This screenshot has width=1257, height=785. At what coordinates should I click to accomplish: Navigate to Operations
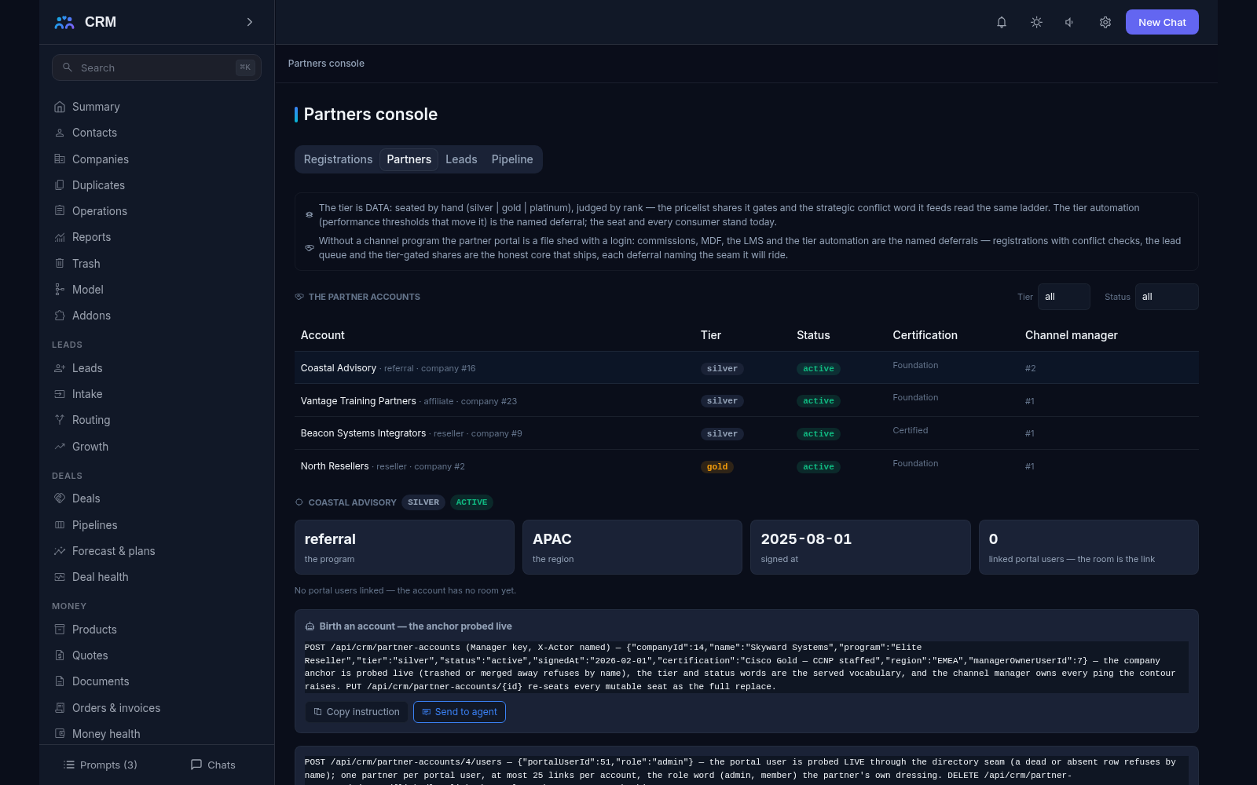click(156, 211)
